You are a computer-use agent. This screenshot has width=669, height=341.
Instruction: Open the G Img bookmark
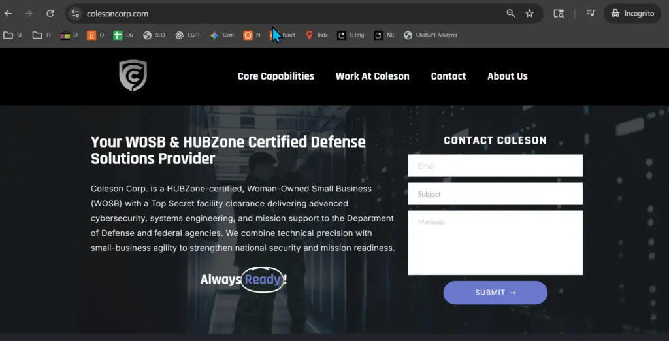point(351,35)
